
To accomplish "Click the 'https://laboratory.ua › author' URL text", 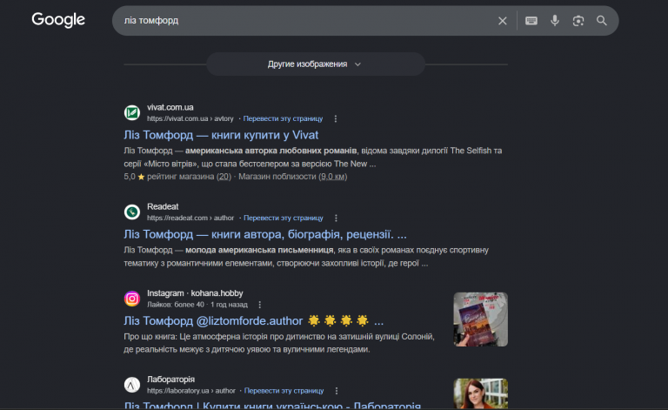I will click(190, 391).
